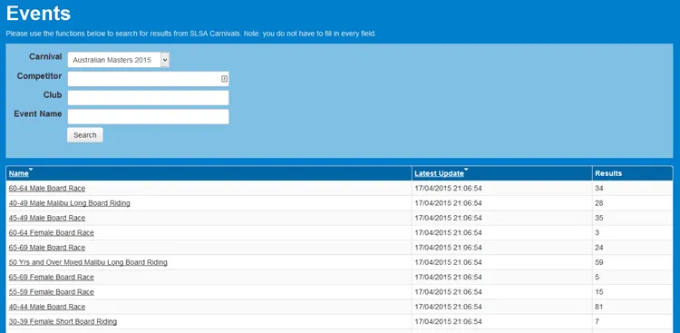The height and width of the screenshot is (333, 680).
Task: Open 60-64 Male Board Race event
Action: 47,189
